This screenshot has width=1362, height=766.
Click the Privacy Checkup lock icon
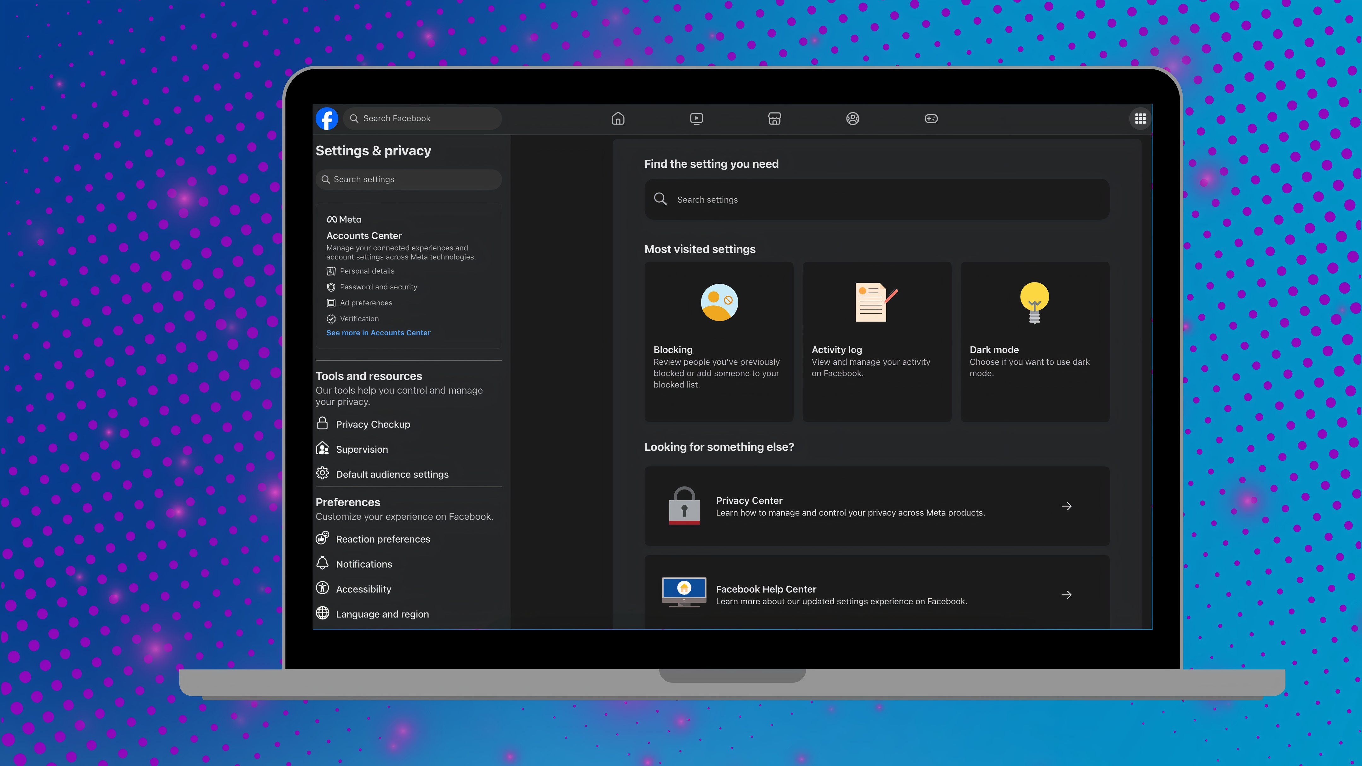click(x=322, y=423)
